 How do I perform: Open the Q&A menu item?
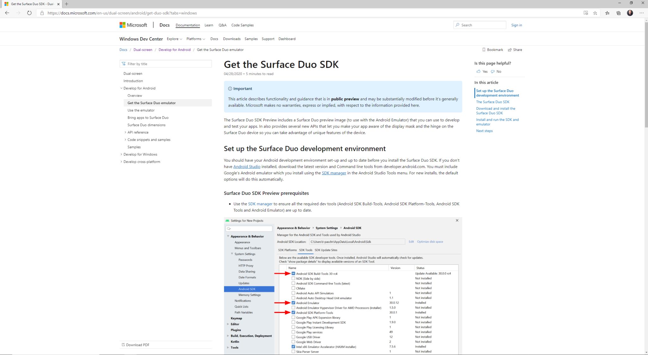(x=222, y=25)
